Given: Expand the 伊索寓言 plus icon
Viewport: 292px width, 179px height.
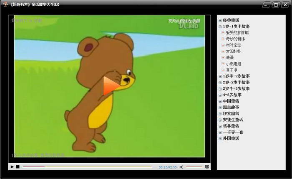Looking at the screenshot, I should 220,114.
